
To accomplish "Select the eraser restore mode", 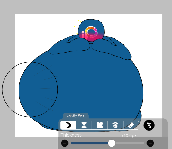I will tap(131, 125).
